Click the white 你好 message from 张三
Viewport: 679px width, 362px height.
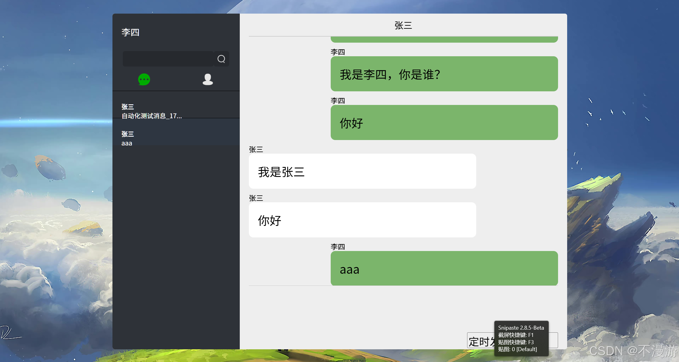point(362,220)
